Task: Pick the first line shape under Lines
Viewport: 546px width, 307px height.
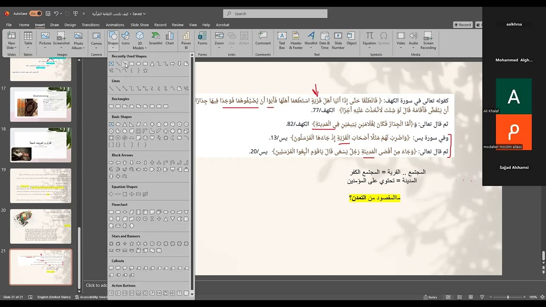Action: click(x=111, y=88)
